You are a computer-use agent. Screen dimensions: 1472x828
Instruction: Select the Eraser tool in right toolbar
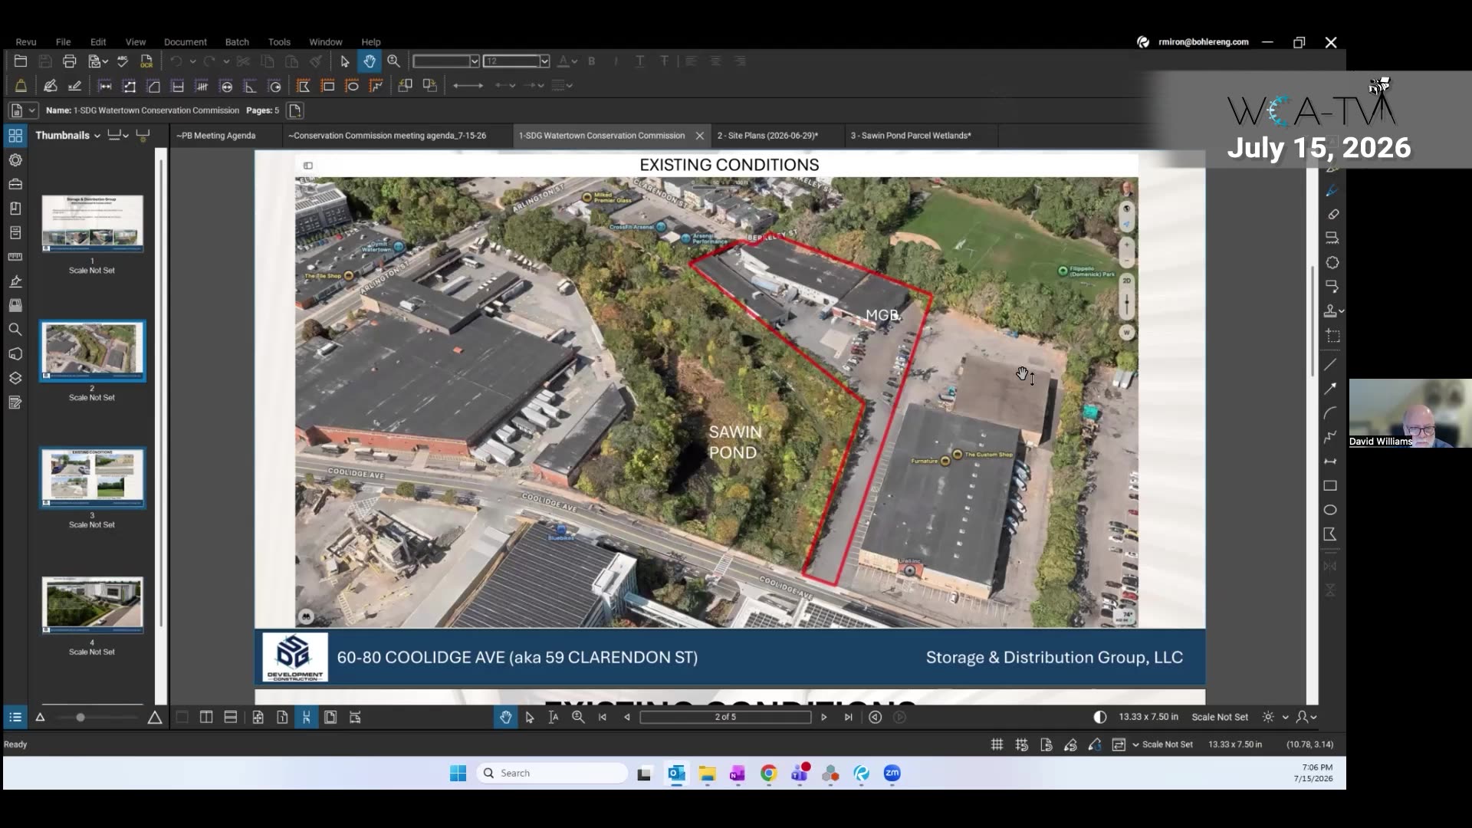pyautogui.click(x=1332, y=215)
